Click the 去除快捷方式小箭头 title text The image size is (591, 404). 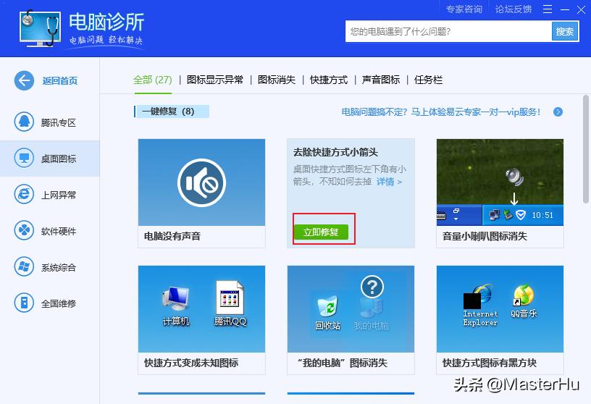point(335,152)
